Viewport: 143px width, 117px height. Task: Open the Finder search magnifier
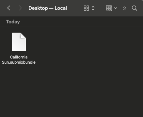[135, 8]
